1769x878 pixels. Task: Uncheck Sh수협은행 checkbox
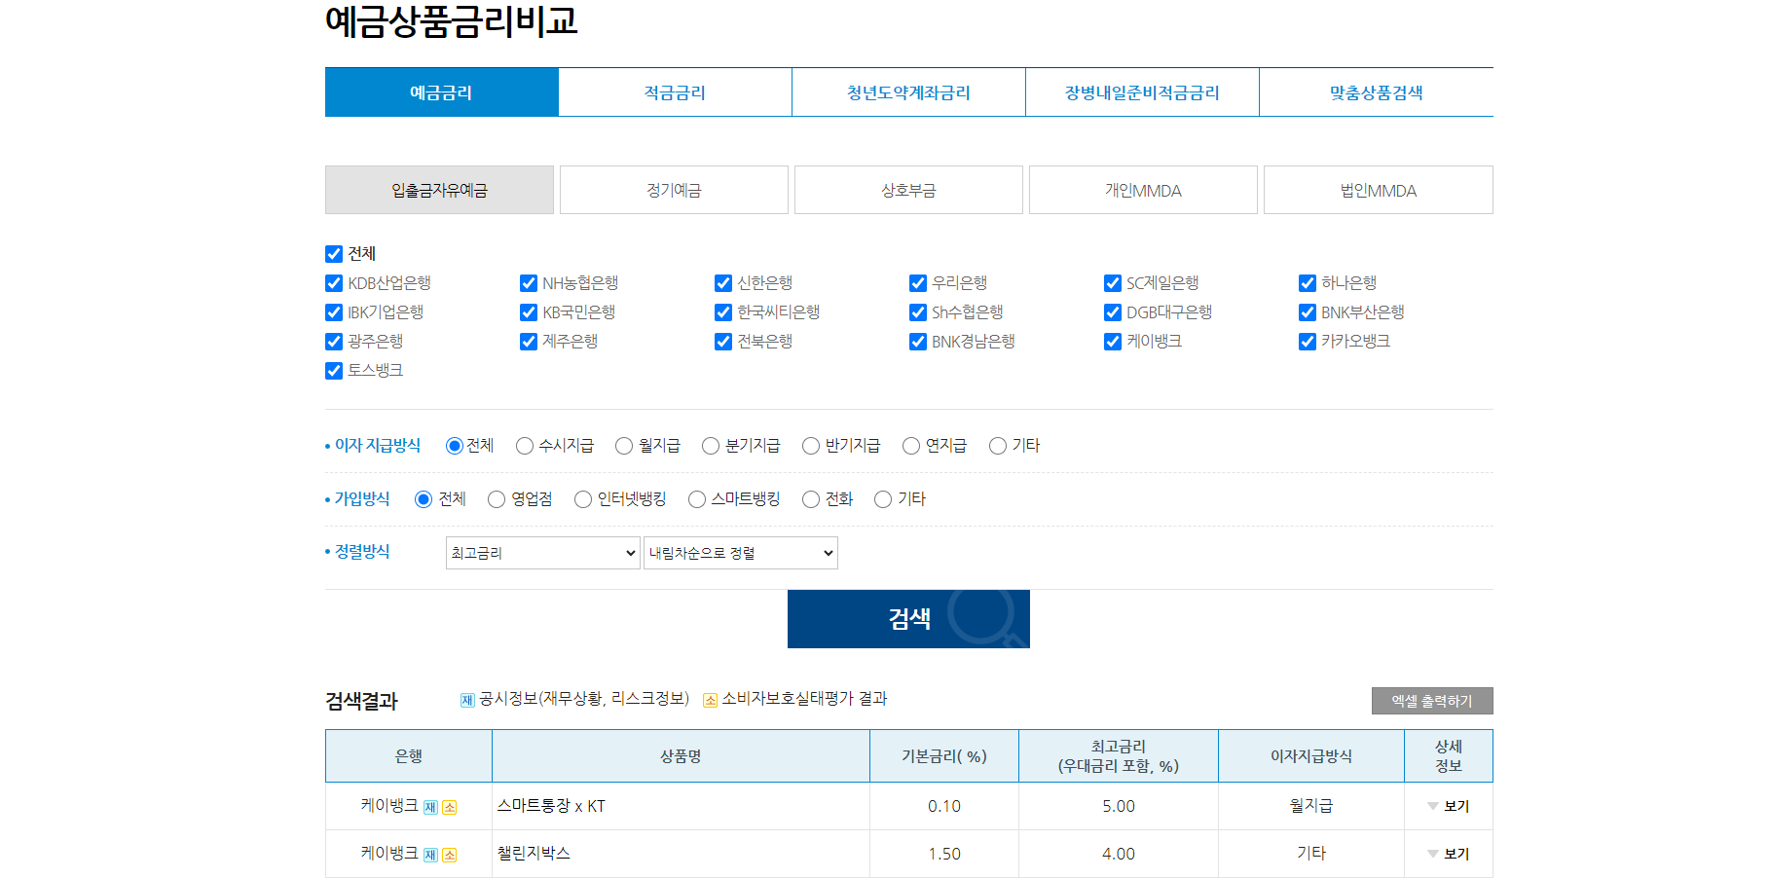pyautogui.click(x=918, y=312)
